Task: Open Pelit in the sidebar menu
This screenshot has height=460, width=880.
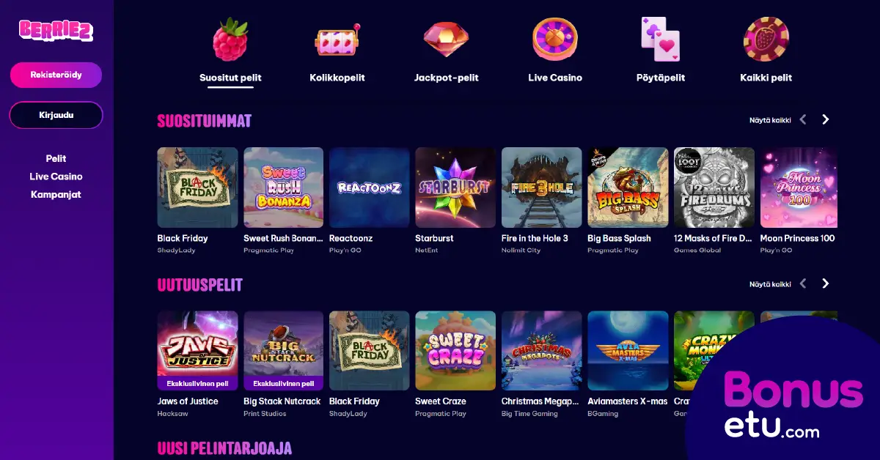Action: [56, 158]
